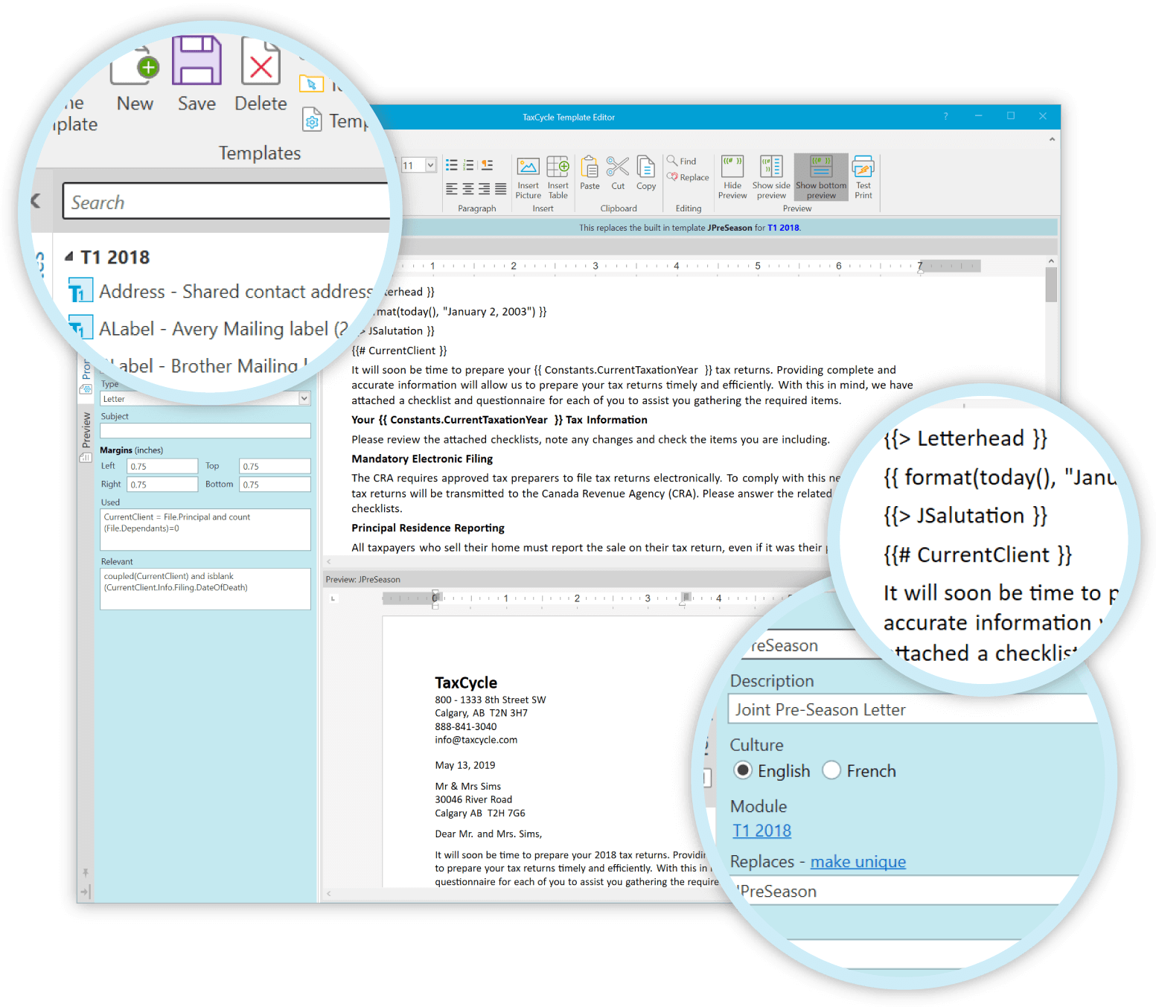Click Hide Preview
Image resolution: width=1156 pixels, height=1007 pixels.
click(x=732, y=178)
